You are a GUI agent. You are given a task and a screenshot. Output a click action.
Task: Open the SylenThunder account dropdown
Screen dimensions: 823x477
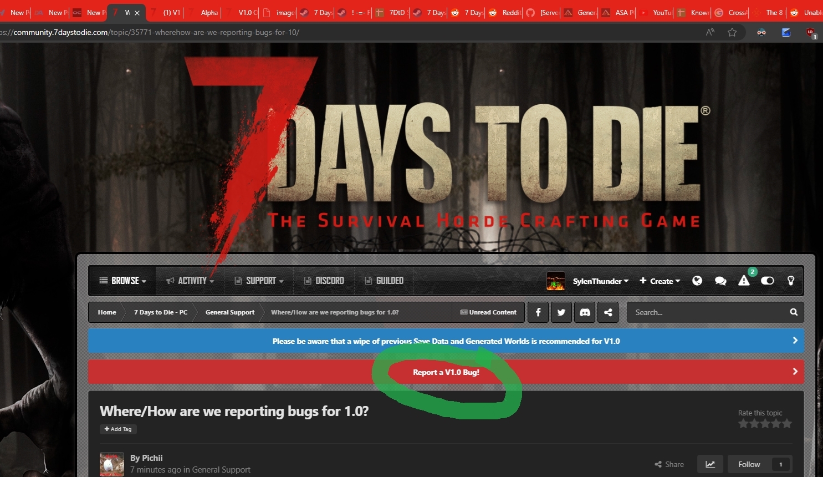coord(601,281)
